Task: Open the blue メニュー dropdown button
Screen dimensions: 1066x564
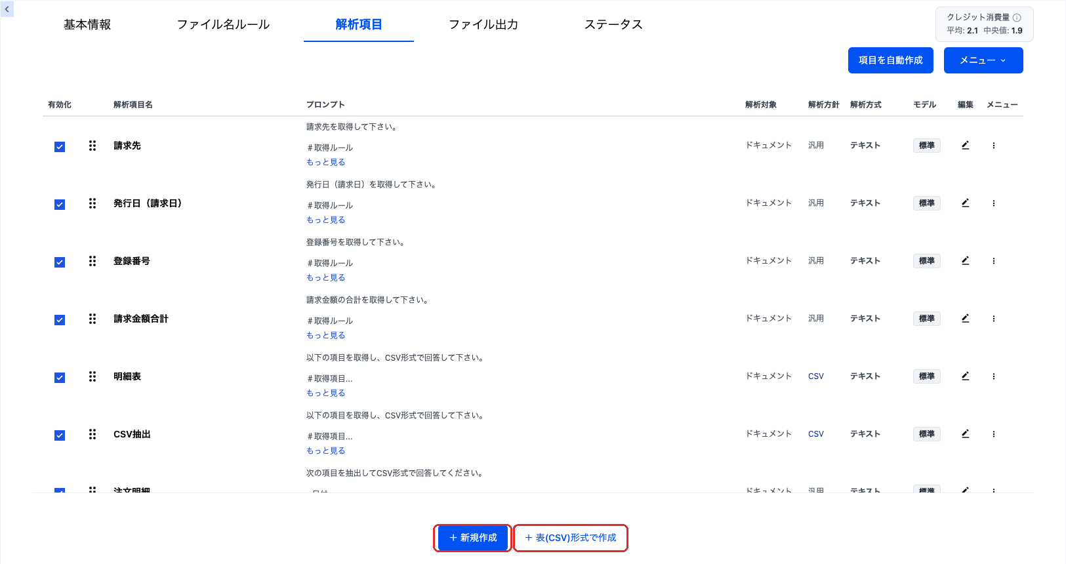Action: pos(983,60)
